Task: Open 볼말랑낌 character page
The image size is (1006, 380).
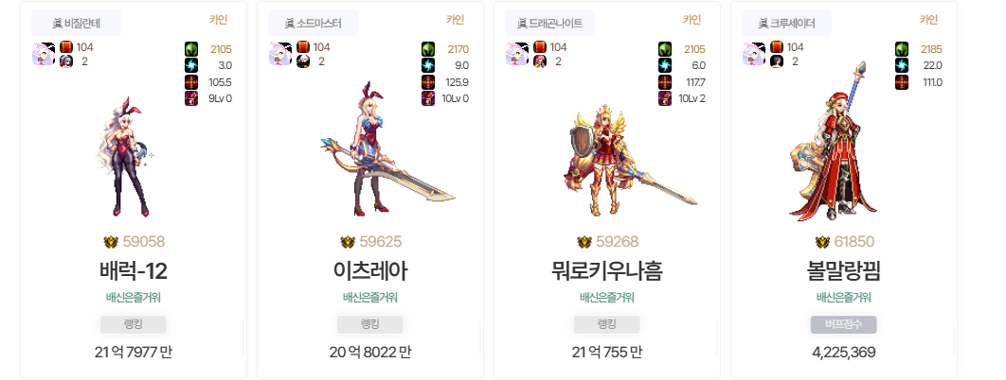Action: (x=844, y=271)
